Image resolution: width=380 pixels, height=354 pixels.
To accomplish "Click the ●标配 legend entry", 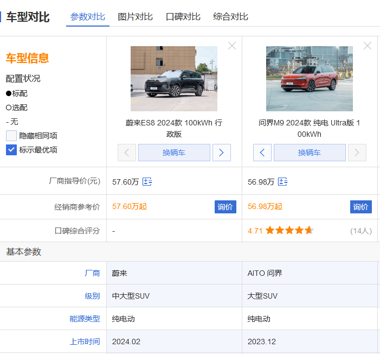I will [17, 93].
